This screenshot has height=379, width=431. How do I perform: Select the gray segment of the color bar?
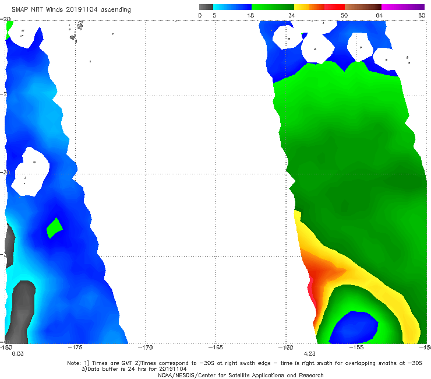pyautogui.click(x=206, y=7)
